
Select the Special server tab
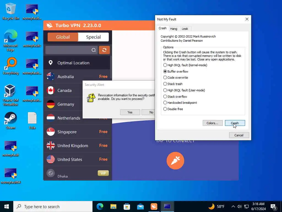[93, 37]
